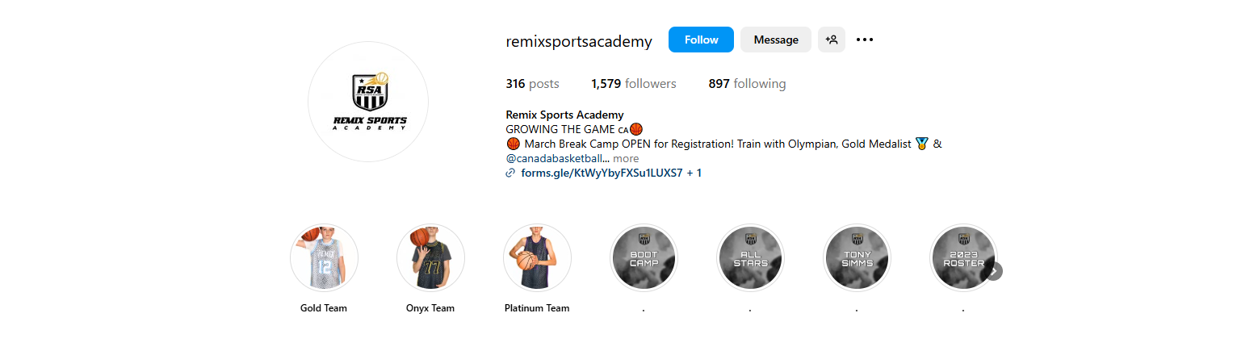Image resolution: width=1258 pixels, height=355 pixels.
Task: Click the Remix Sports Academy profile picture
Action: pyautogui.click(x=368, y=102)
